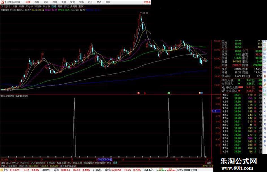Viewport: 267px width, 172px height.
Task: Click the 中小 index value 6784.58
Action: pyautogui.click(x=116, y=170)
